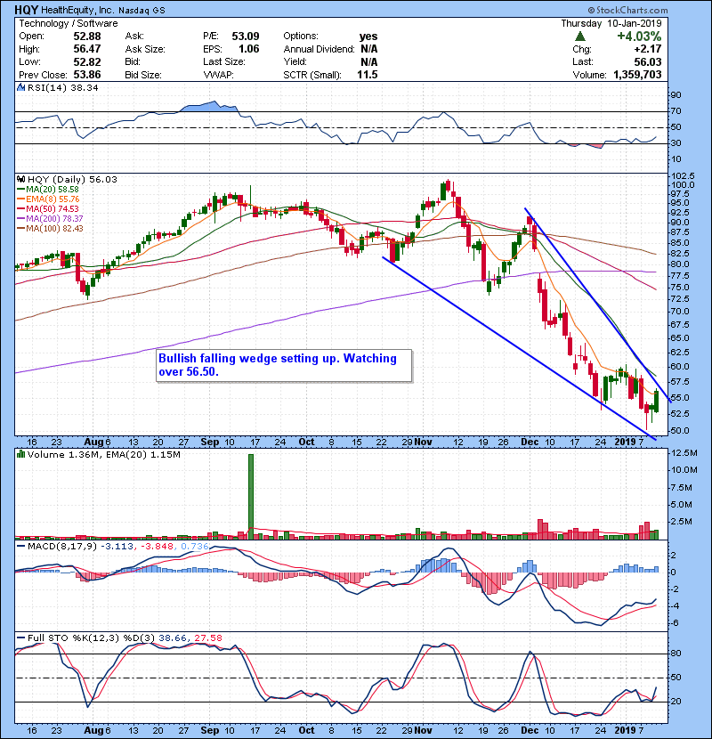This screenshot has height=739, width=712.
Task: Click the 12.5M volume axis label
Action: pyautogui.click(x=684, y=453)
